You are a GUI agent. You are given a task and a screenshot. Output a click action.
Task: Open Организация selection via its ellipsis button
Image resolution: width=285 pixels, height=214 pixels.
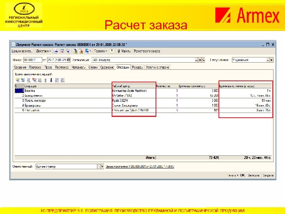click(x=196, y=60)
